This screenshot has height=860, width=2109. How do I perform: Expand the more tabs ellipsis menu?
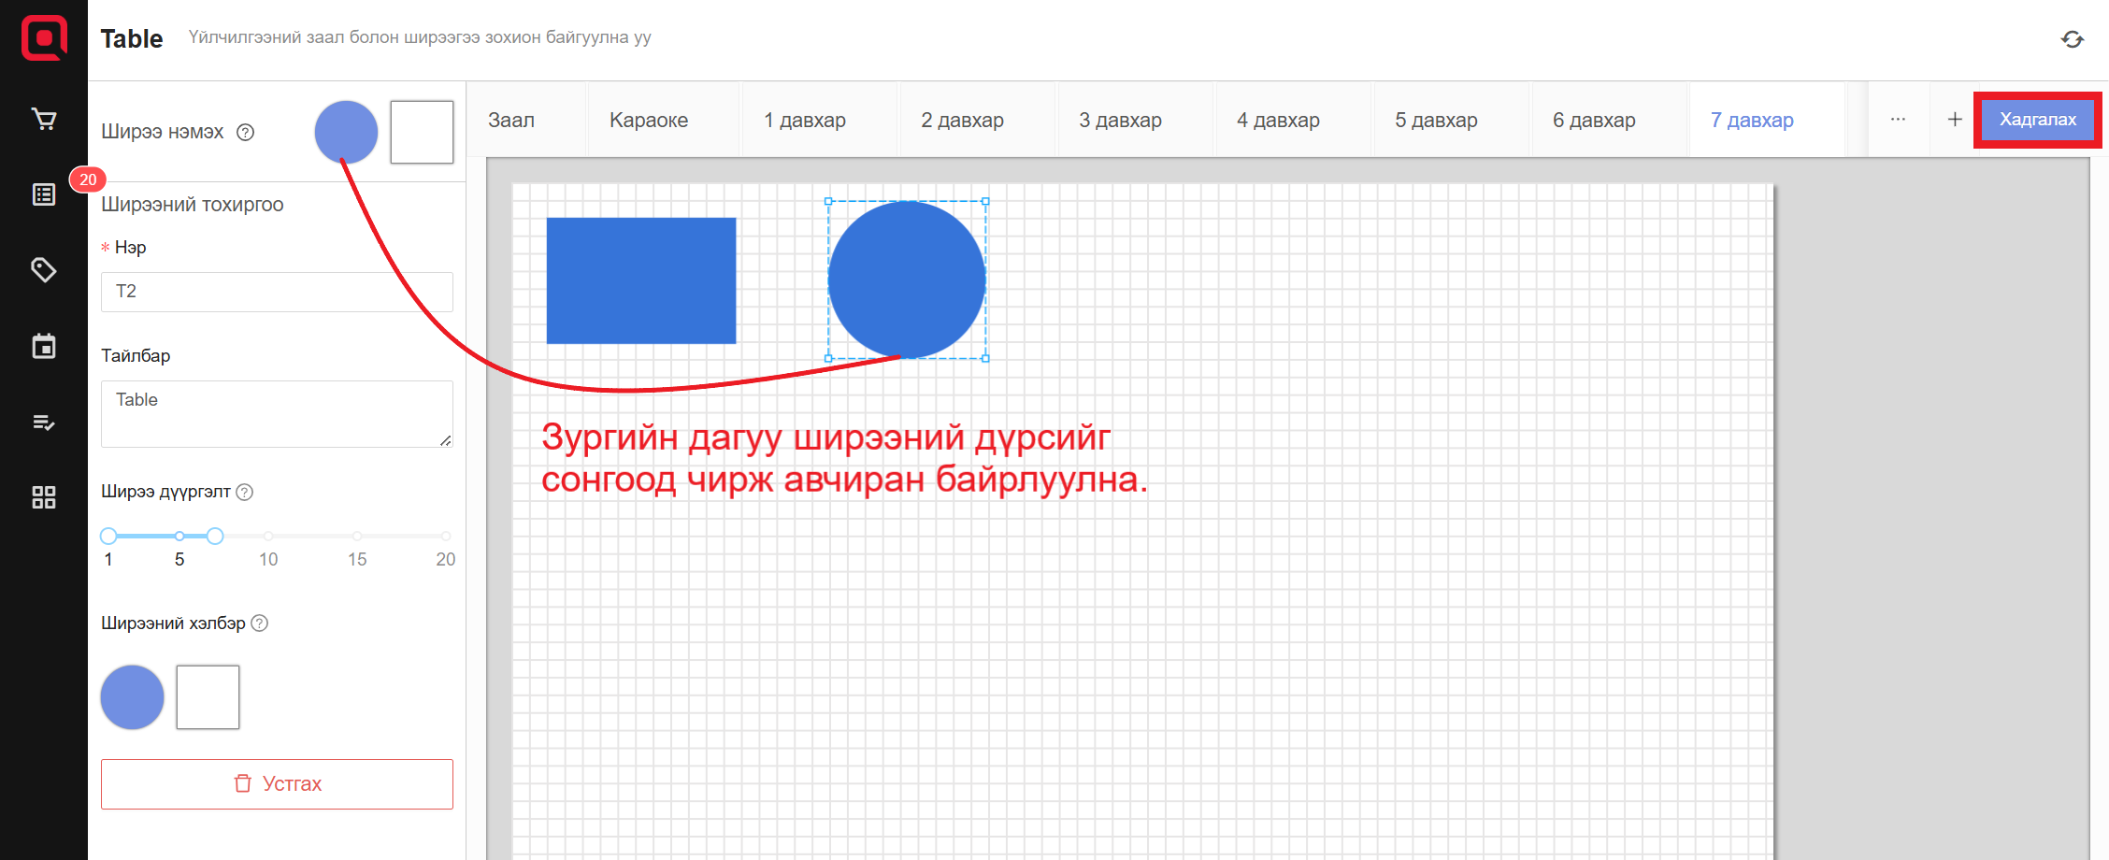pyautogui.click(x=1898, y=120)
